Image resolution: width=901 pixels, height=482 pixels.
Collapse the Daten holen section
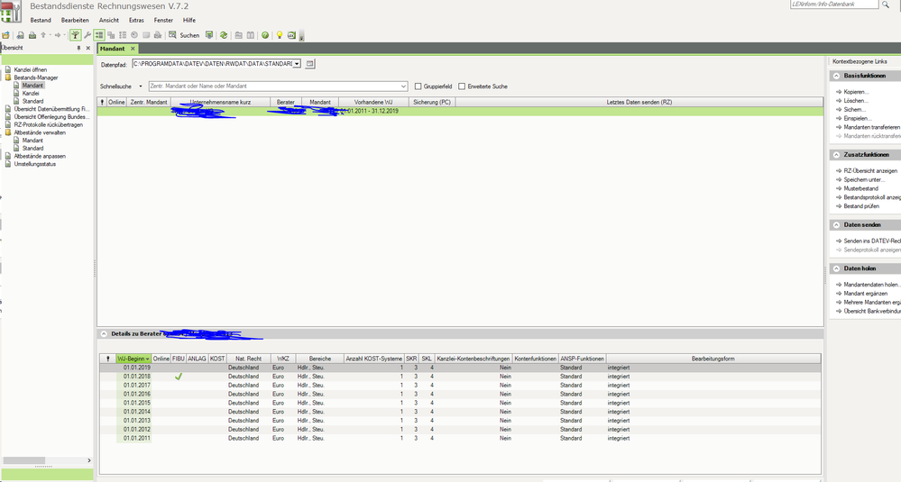pyautogui.click(x=837, y=268)
